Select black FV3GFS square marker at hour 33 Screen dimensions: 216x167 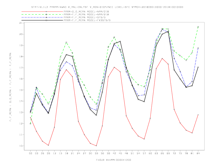96,115
